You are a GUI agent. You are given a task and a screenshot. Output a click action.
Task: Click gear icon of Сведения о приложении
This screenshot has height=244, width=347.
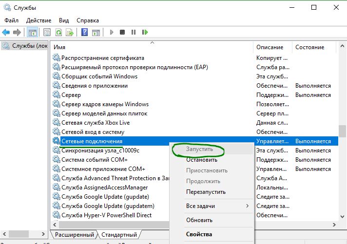[x=57, y=86]
